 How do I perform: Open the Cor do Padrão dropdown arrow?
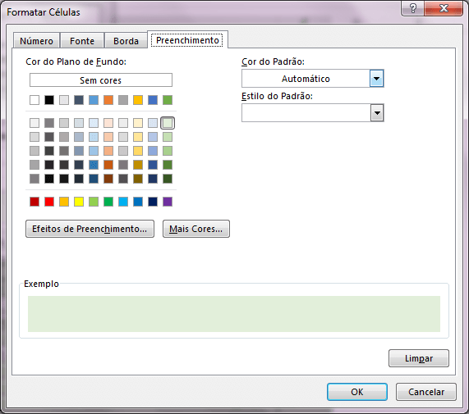point(376,79)
